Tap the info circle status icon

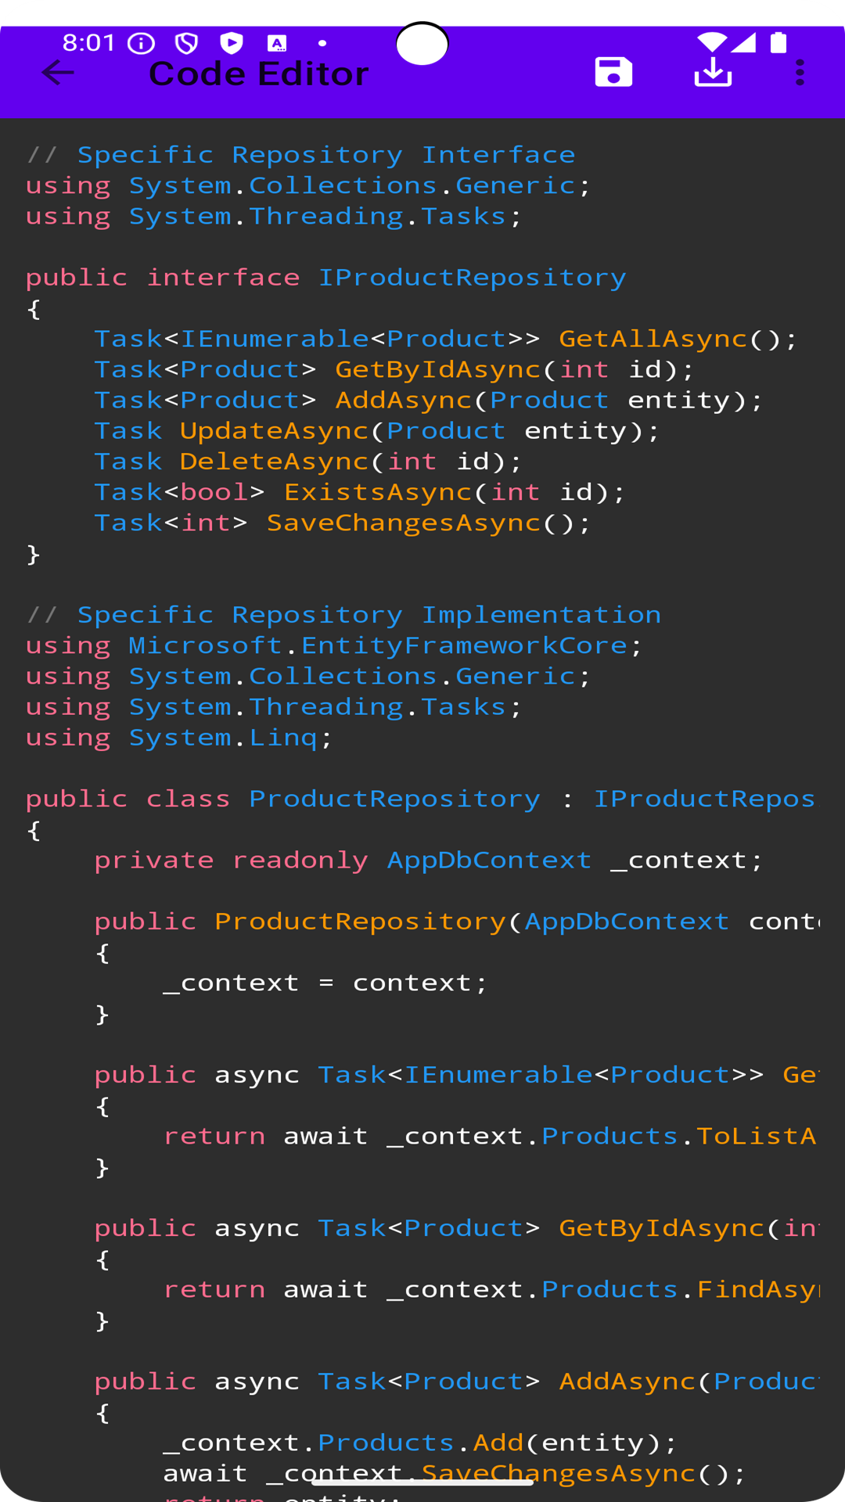142,43
